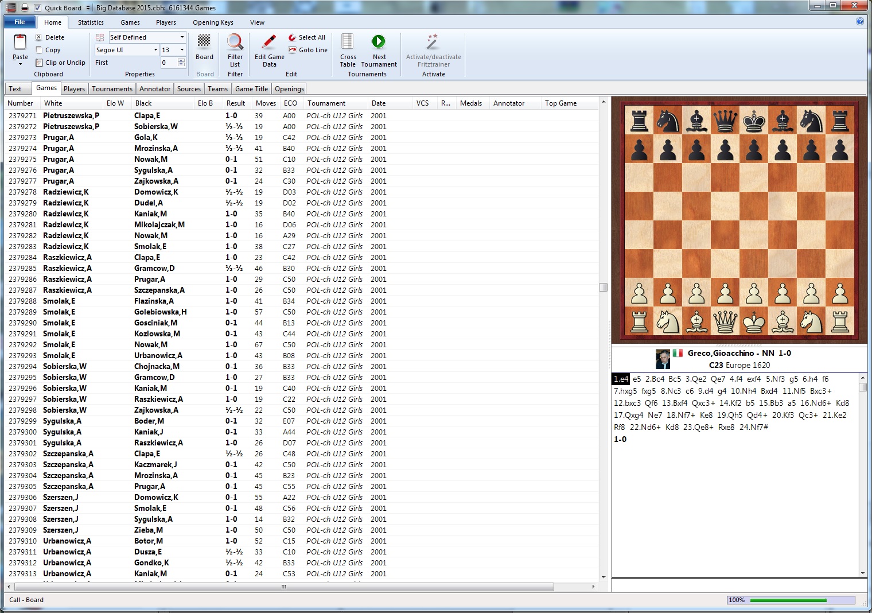This screenshot has height=613, width=872.
Task: Click the Clip or Unclip icon
Action: click(x=38, y=63)
